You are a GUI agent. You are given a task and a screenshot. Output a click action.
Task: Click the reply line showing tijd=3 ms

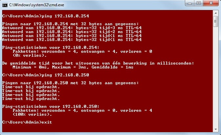[72, 28]
